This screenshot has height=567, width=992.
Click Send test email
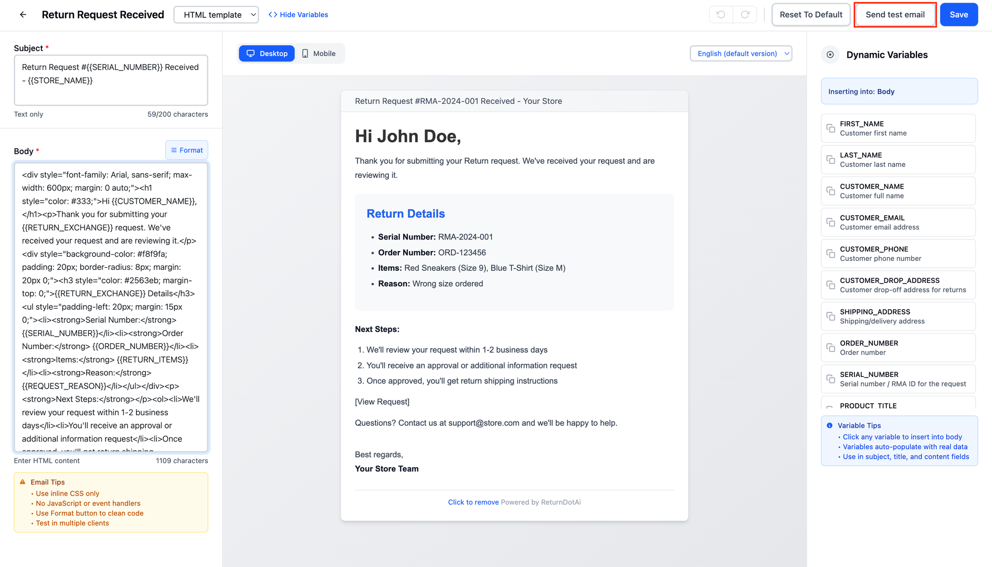(895, 14)
